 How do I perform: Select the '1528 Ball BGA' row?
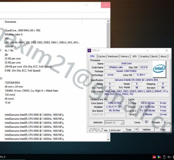[12, 82]
